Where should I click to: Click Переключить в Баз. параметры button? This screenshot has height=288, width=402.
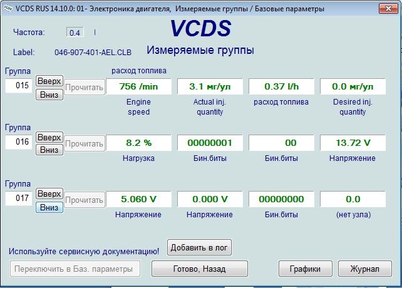(75, 269)
